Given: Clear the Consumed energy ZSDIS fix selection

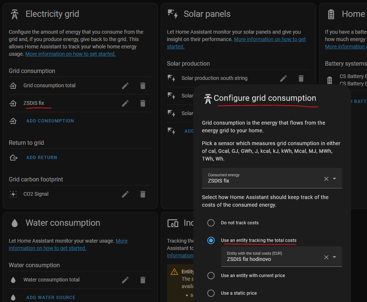Looking at the screenshot, I should (326, 179).
